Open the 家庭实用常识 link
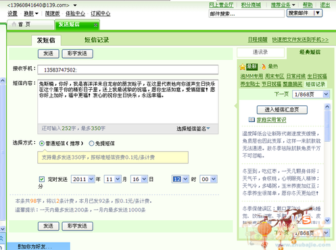Screen dimensions: 336x250 [271, 120]
